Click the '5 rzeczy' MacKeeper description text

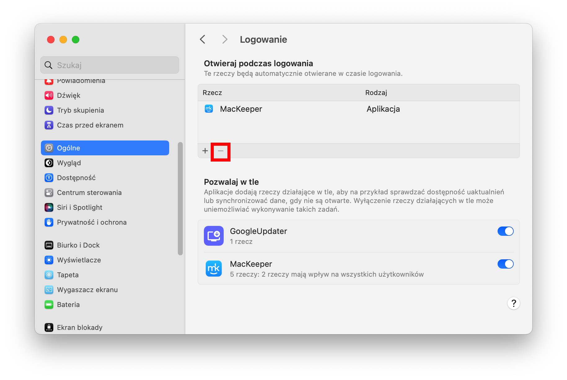coord(327,274)
